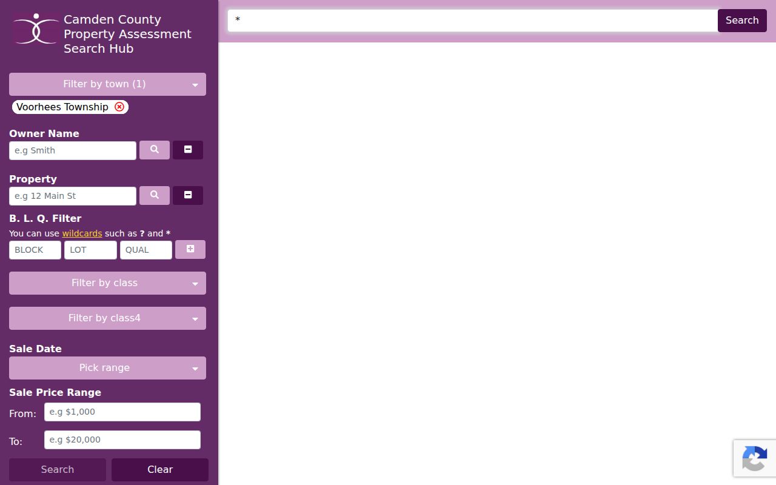The width and height of the screenshot is (776, 485).
Task: Focus the main search bar field
Action: (473, 21)
